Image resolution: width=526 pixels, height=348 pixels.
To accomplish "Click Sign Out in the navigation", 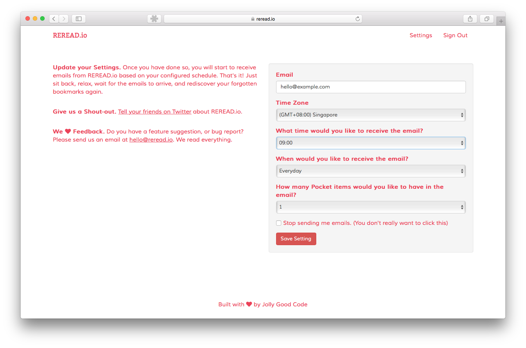I will click(455, 35).
